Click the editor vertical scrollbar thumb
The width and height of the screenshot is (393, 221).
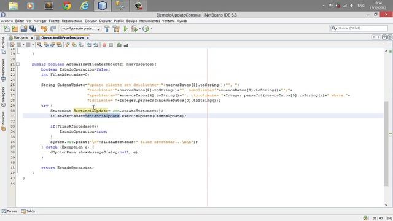(x=386, y=144)
